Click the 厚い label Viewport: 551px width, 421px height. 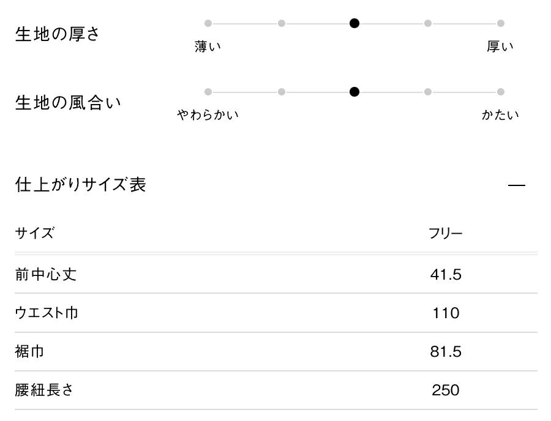click(x=500, y=47)
